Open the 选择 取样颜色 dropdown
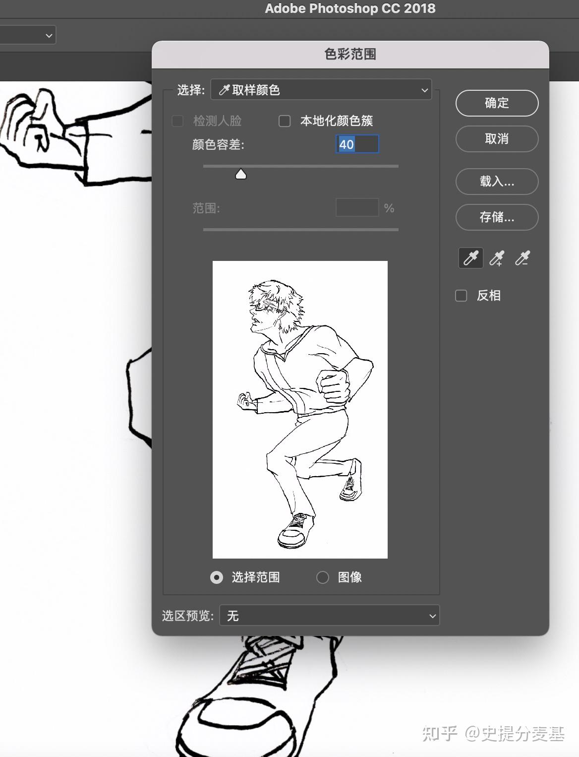Screen dimensions: 579x757 click(x=321, y=90)
